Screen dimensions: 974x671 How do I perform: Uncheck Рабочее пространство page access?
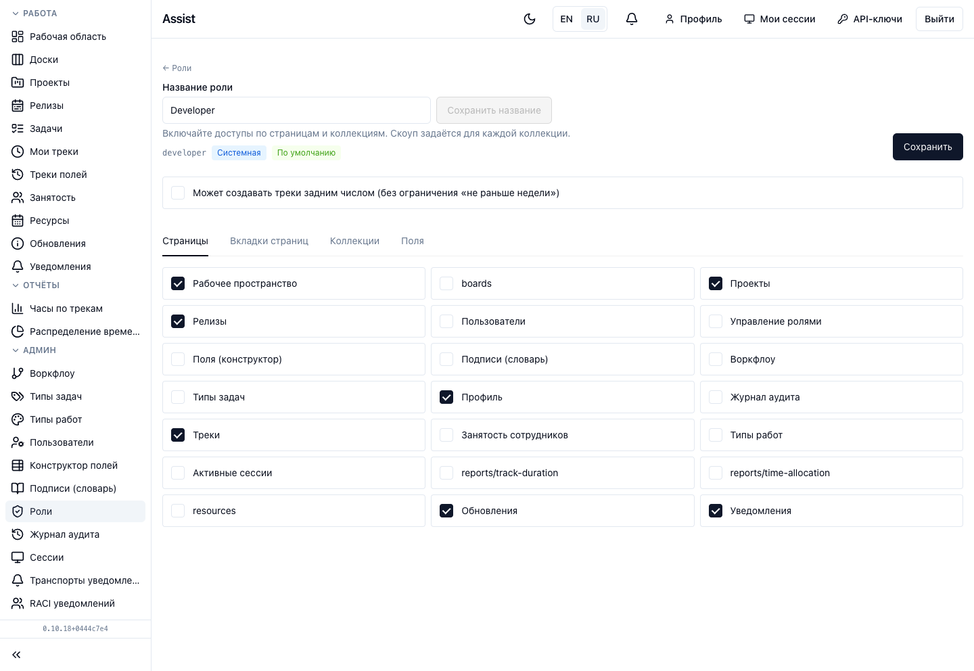(x=178, y=283)
